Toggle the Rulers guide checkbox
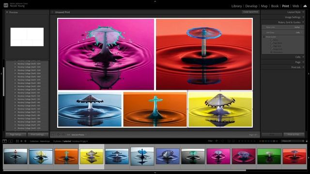This screenshot has height=174, width=310. (272, 40)
